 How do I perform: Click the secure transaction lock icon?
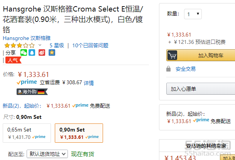pyautogui.click(x=168, y=69)
